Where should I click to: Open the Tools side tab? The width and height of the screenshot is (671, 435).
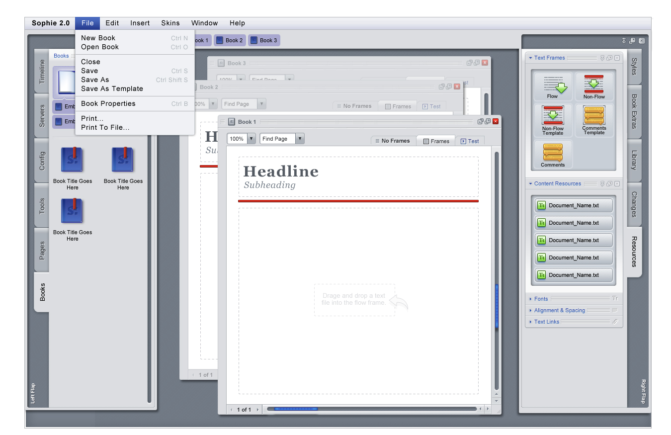pyautogui.click(x=42, y=206)
